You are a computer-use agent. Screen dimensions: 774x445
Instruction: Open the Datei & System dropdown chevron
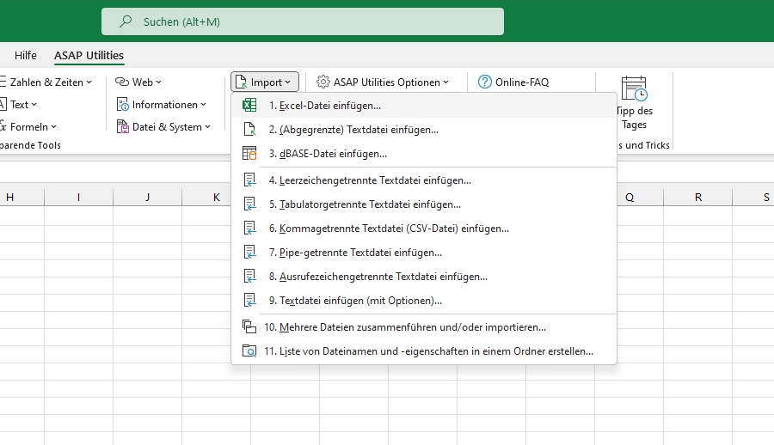(208, 127)
